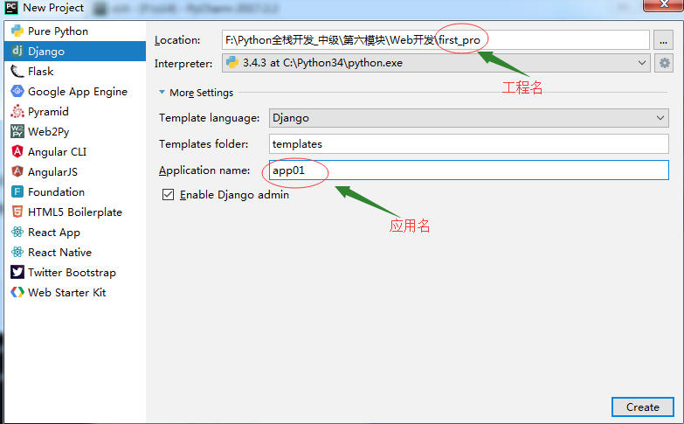
Task: Click the Pure Python snake icon
Action: 17,31
